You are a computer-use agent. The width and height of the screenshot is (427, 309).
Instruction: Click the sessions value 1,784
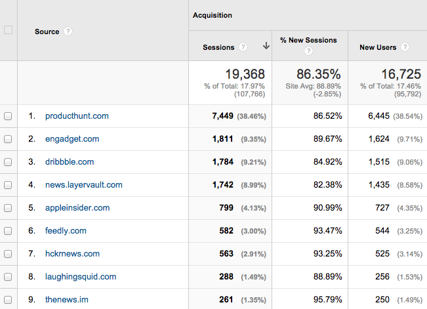(222, 162)
